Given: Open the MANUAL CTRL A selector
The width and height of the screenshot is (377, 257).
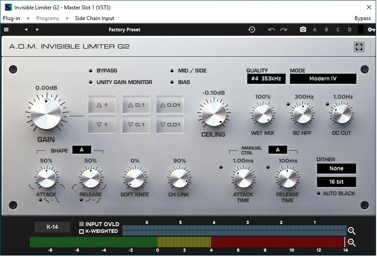Looking at the screenshot, I should (x=278, y=150).
